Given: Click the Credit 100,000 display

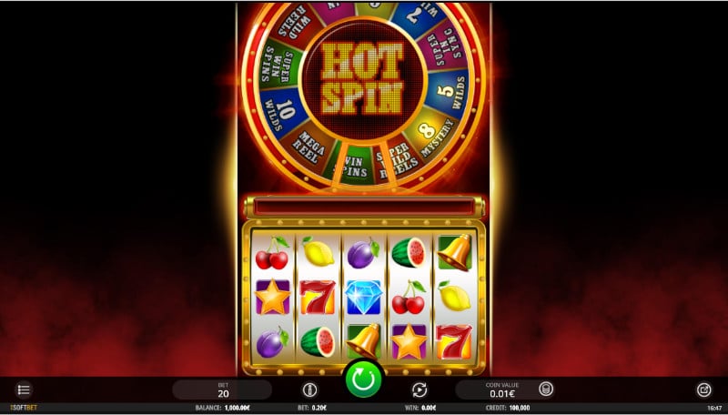Looking at the screenshot, I should tap(510, 408).
